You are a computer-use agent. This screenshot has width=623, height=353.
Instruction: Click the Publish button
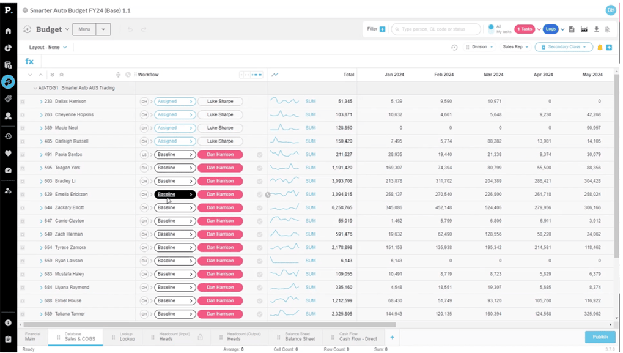pos(600,336)
